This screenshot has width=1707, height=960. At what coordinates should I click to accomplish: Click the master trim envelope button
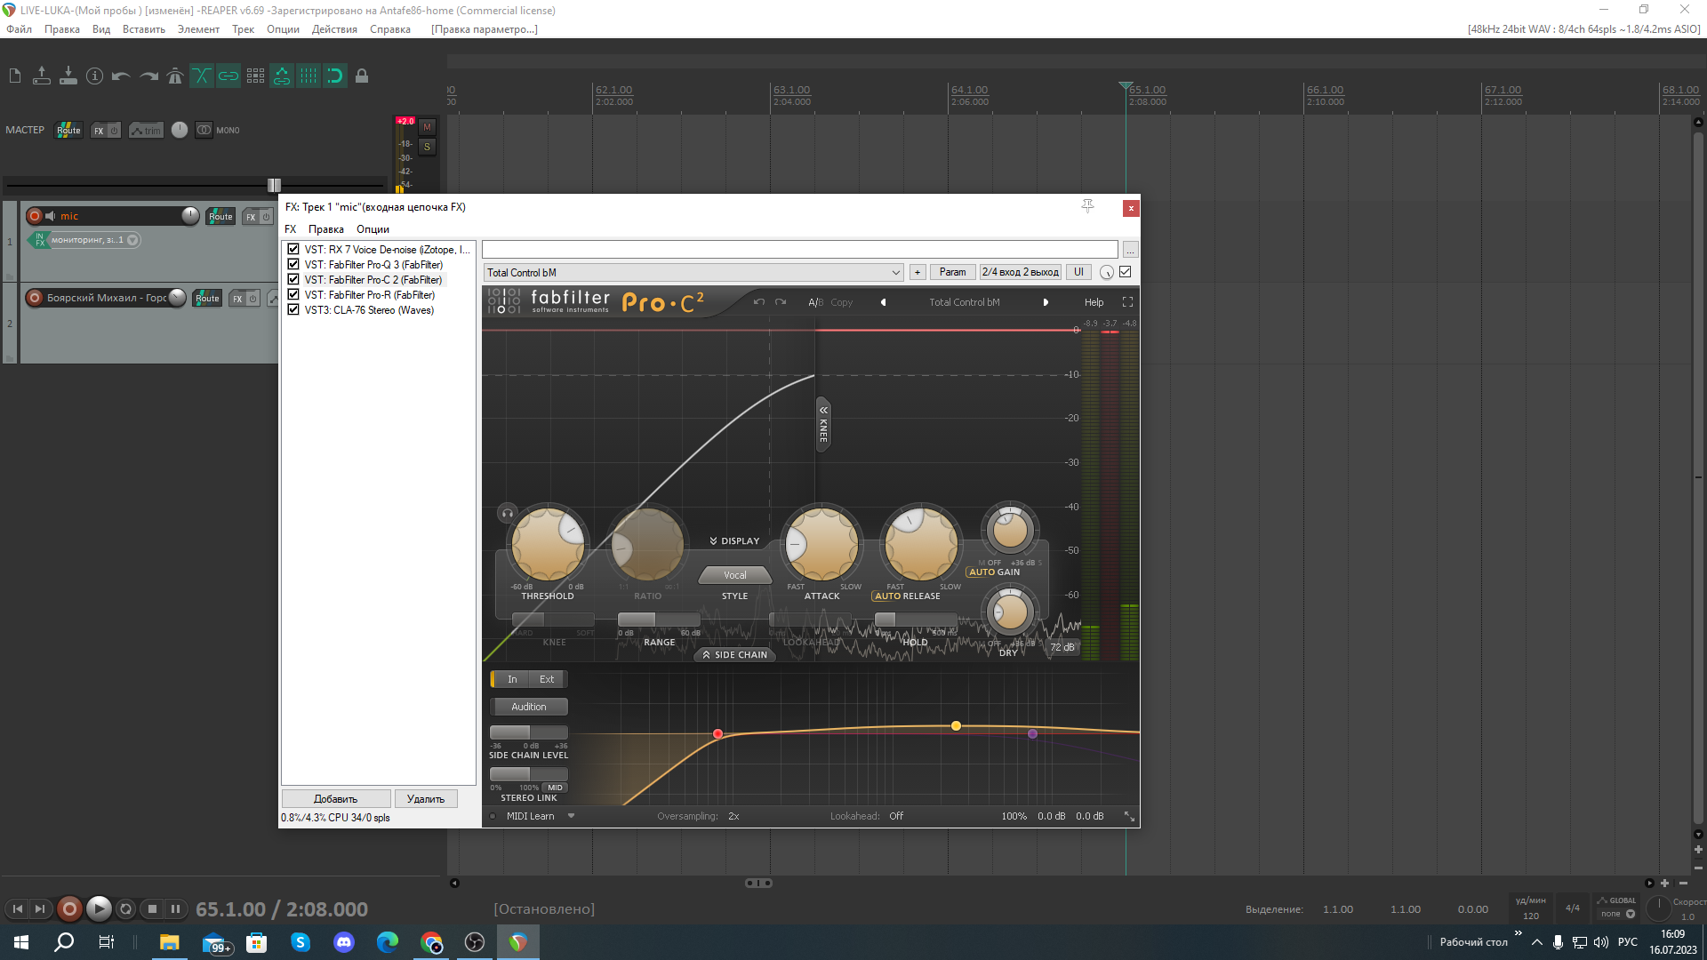click(x=146, y=131)
